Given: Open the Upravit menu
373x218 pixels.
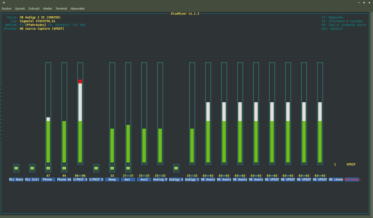Looking at the screenshot, I should [20, 8].
